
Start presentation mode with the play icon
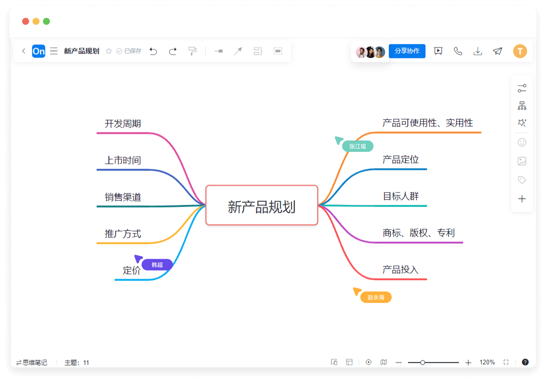tap(438, 51)
